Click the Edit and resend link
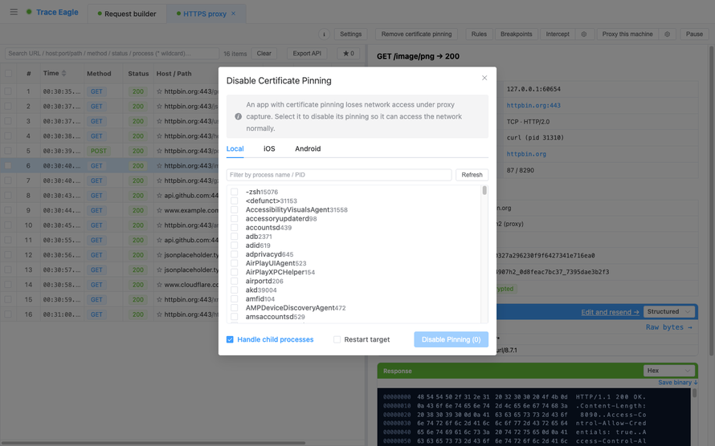This screenshot has height=446, width=715. tap(610, 312)
